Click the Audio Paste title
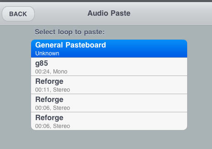 click(x=109, y=13)
